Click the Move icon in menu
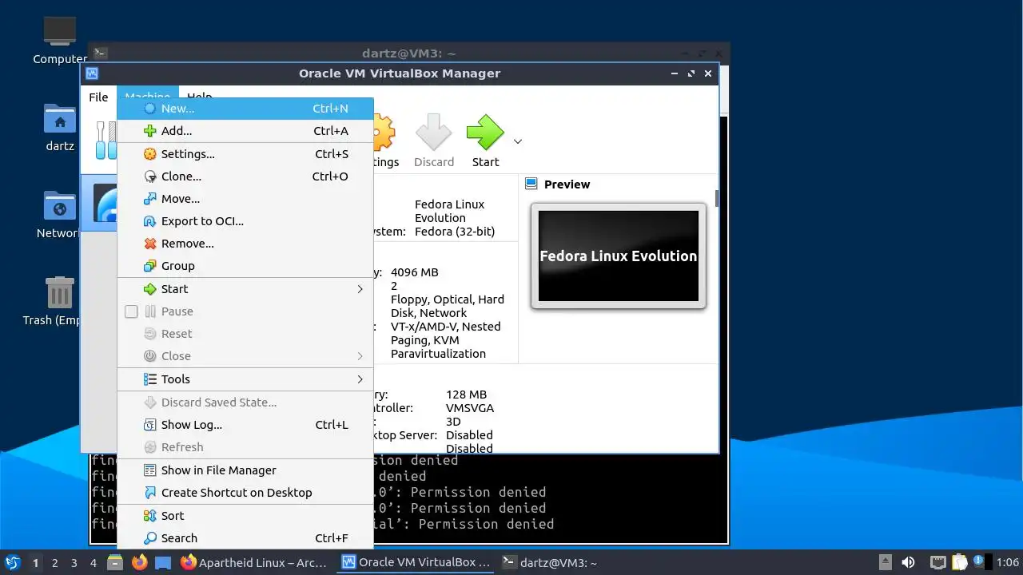This screenshot has height=575, width=1023. [x=149, y=199]
